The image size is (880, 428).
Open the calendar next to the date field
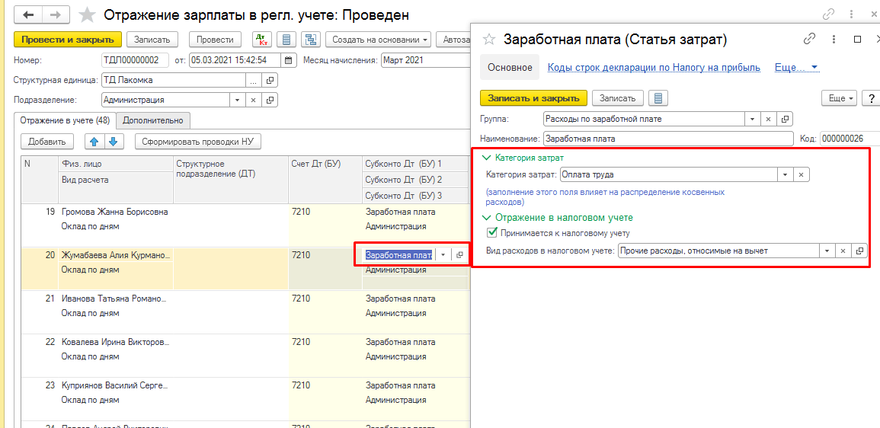288,60
